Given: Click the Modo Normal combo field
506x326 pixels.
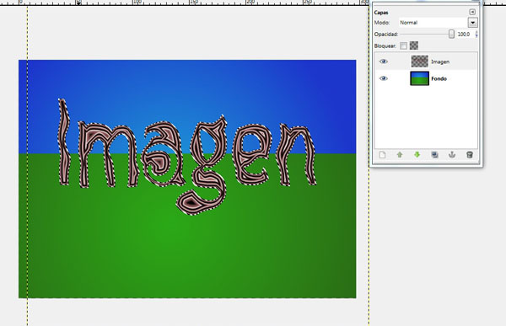Looking at the screenshot, I should pyautogui.click(x=433, y=23).
